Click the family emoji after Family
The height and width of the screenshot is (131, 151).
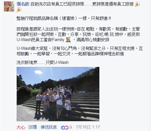pyautogui.click(x=68, y=40)
